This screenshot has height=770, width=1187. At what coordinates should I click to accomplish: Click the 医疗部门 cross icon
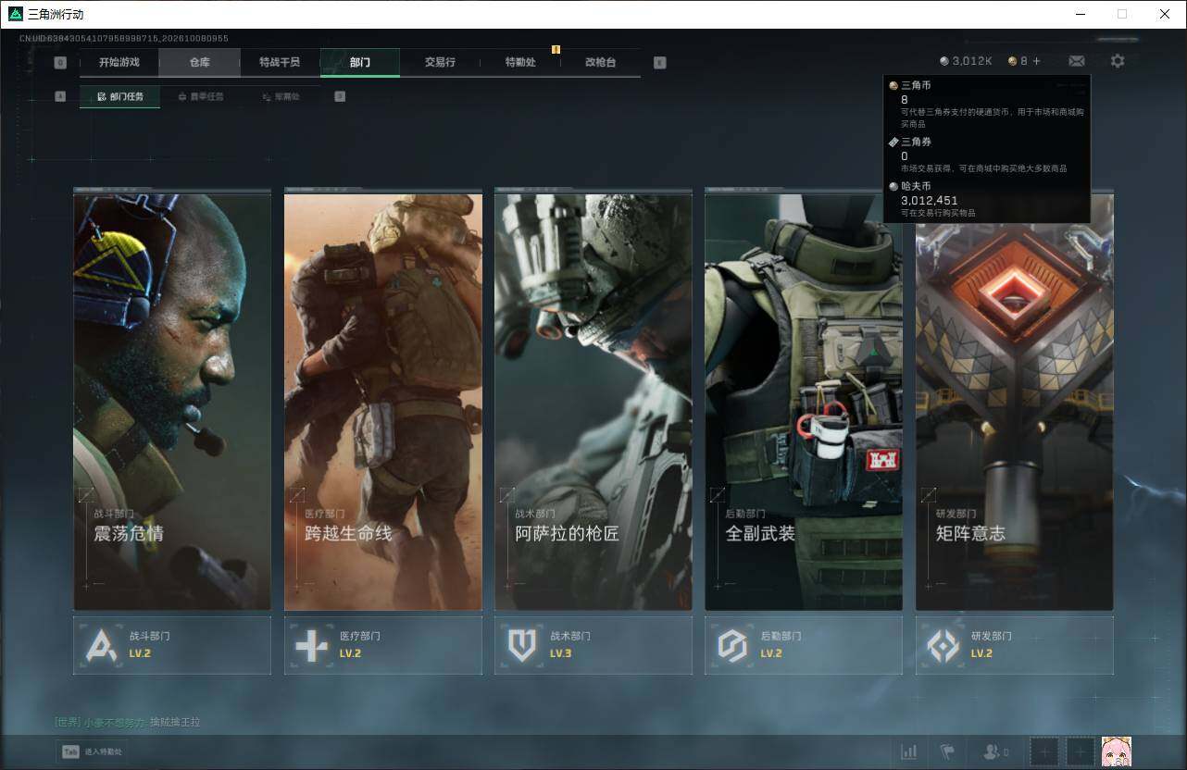311,645
